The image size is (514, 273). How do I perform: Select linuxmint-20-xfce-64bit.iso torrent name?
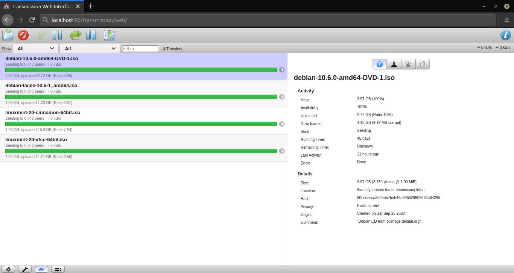click(x=36, y=140)
